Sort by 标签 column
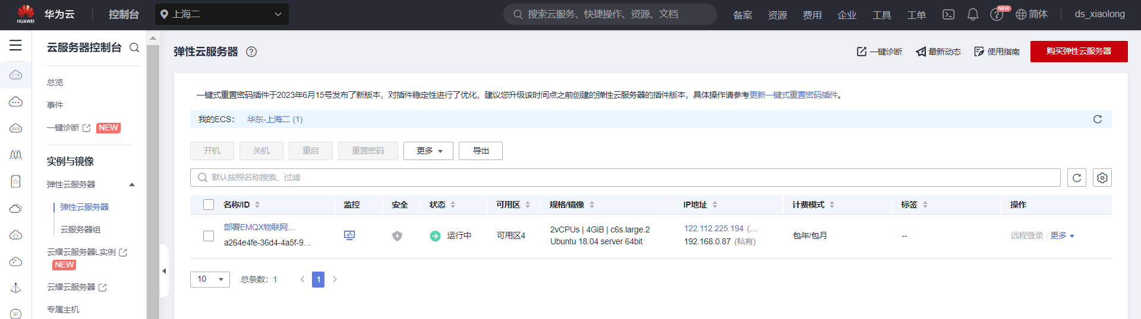Image resolution: width=1141 pixels, height=319 pixels. click(x=925, y=205)
